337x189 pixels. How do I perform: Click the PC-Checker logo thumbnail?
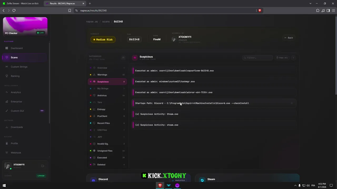tap(25, 27)
